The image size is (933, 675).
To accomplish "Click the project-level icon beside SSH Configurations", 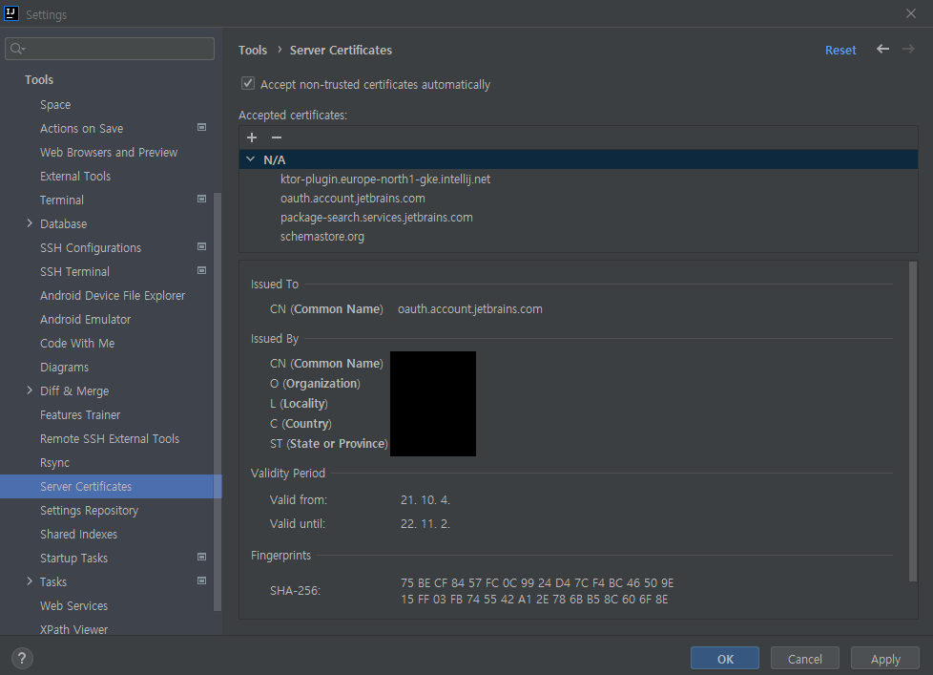I will (x=201, y=246).
